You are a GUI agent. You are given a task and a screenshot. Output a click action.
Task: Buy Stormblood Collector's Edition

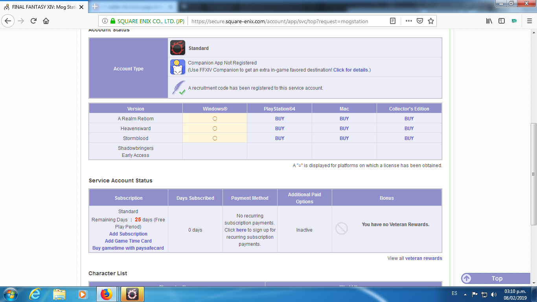409,138
